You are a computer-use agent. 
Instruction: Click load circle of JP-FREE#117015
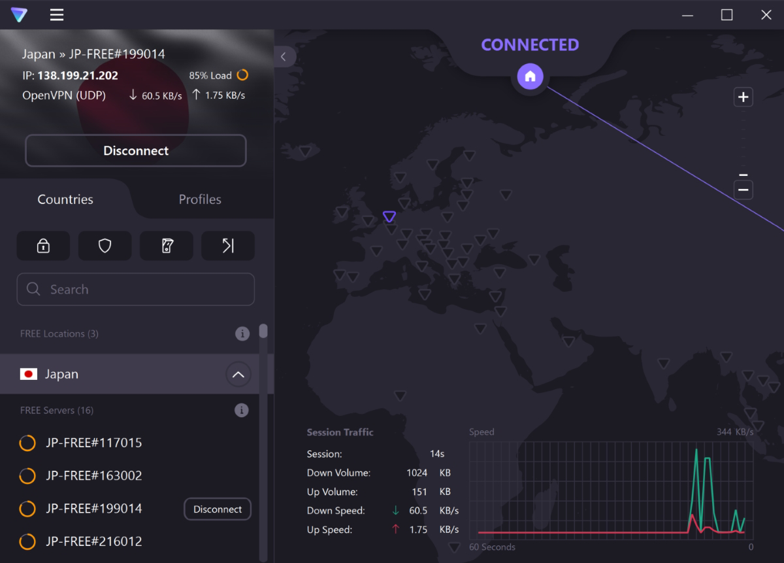[27, 443]
